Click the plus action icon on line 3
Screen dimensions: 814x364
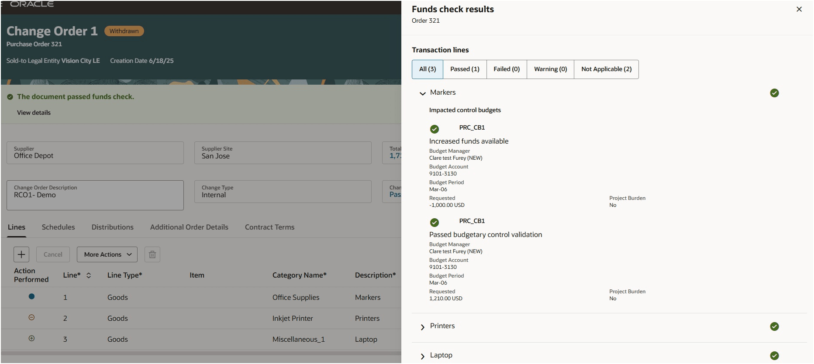coord(31,339)
